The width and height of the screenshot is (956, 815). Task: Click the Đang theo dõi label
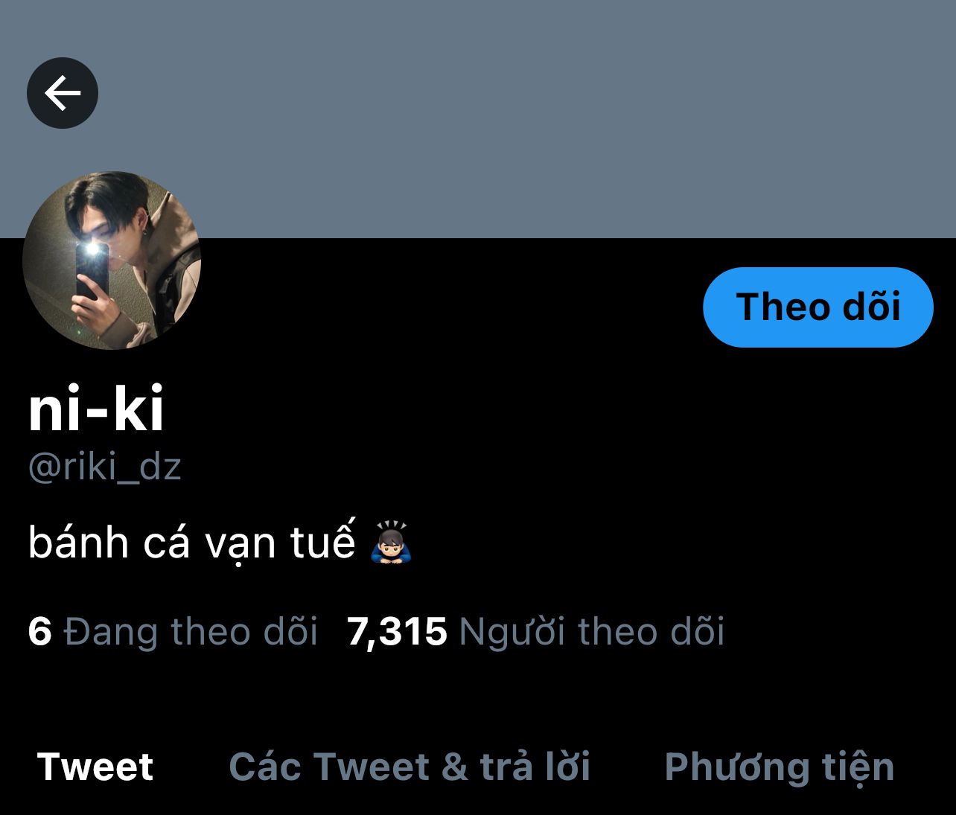[191, 632]
